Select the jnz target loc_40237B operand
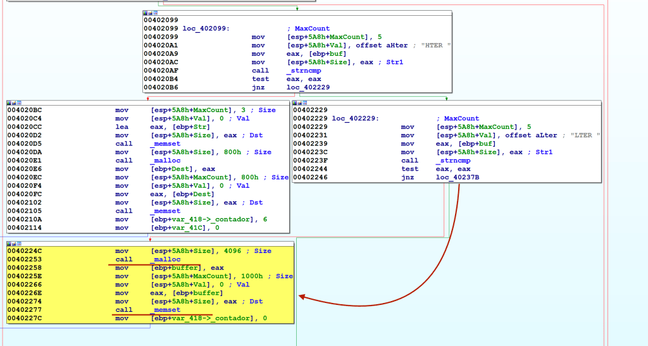The image size is (648, 346). (x=457, y=177)
